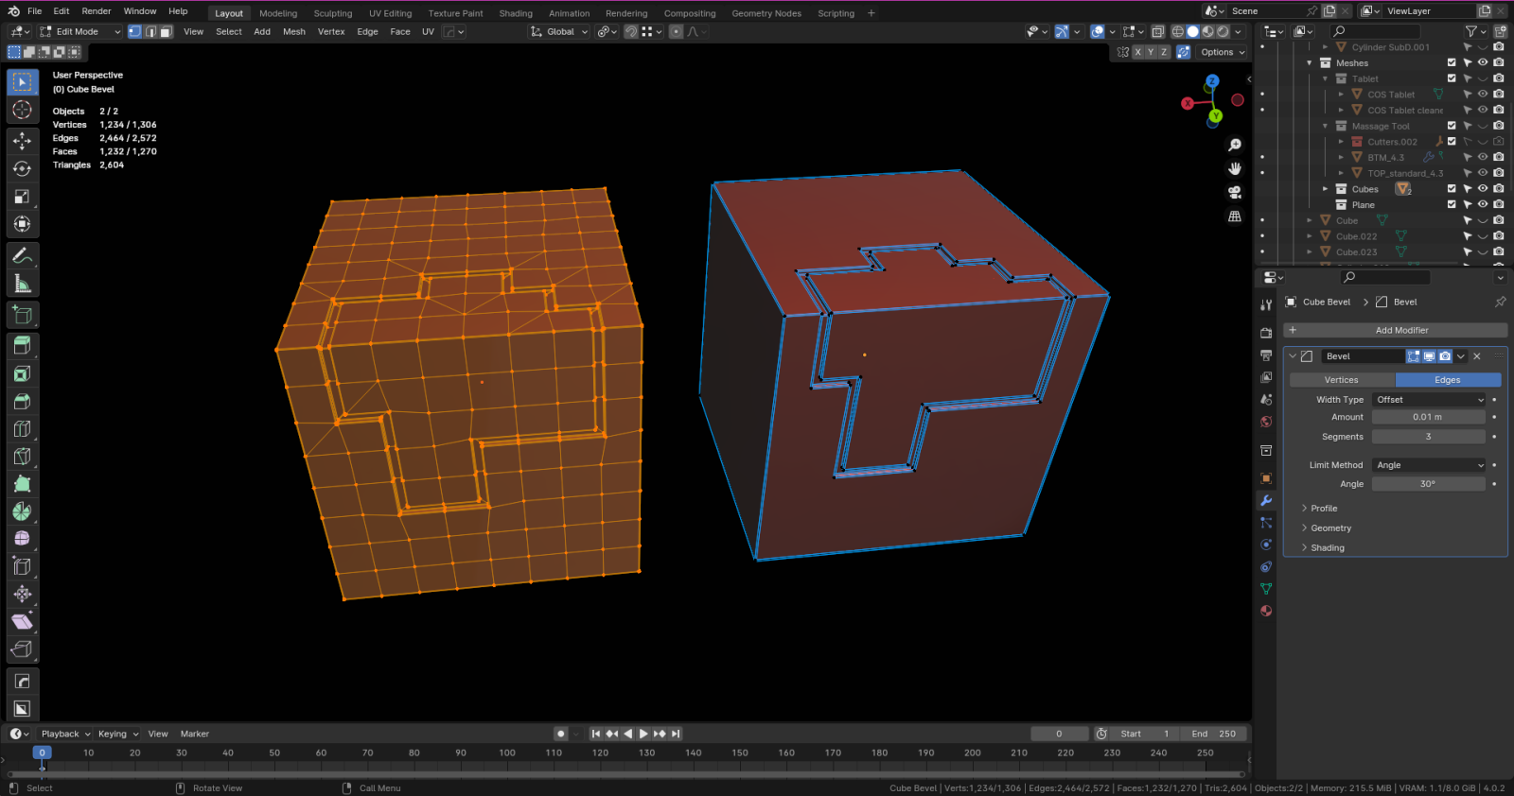Pick the Shrink/Fatten tool
Image resolution: width=1514 pixels, height=796 pixels.
point(23,594)
